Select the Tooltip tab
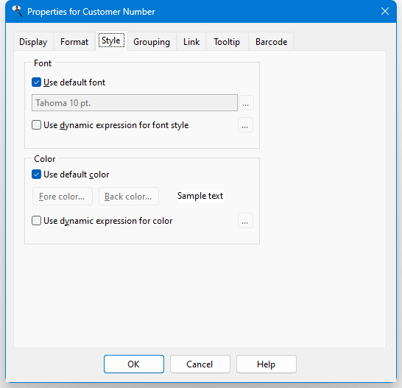Viewport: 402px width, 388px height. click(x=227, y=41)
